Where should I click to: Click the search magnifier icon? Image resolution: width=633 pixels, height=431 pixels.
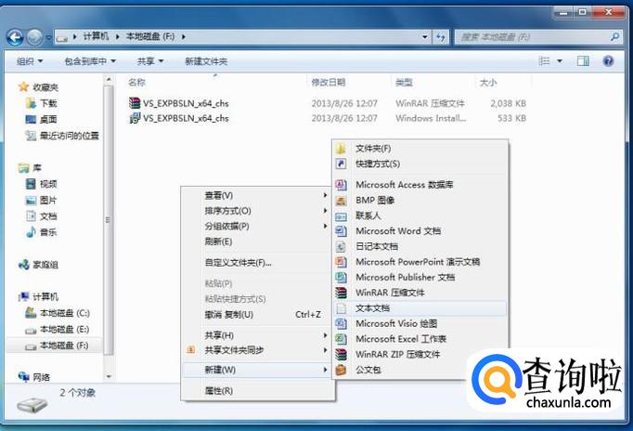click(614, 37)
